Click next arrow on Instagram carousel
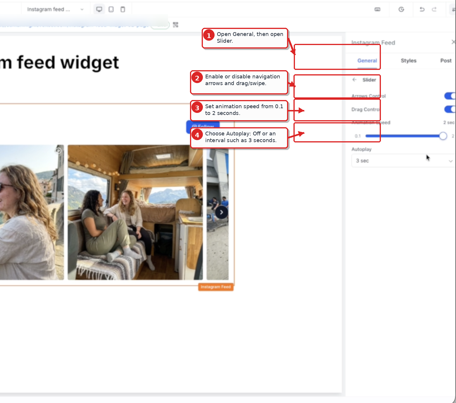Viewport: 456px width, 403px height. click(x=222, y=212)
